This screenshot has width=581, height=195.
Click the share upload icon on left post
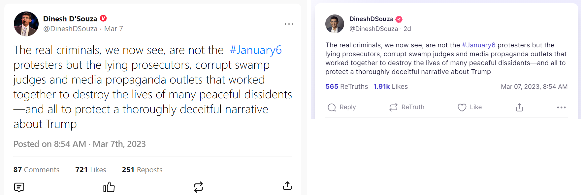287,186
